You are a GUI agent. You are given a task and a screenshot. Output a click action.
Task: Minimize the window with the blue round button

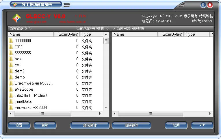pos(203,5)
